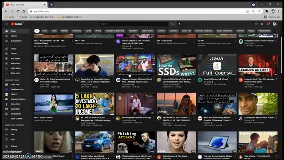This screenshot has width=284, height=160.
Task: Click the YouTube search field
Action: click(134, 24)
